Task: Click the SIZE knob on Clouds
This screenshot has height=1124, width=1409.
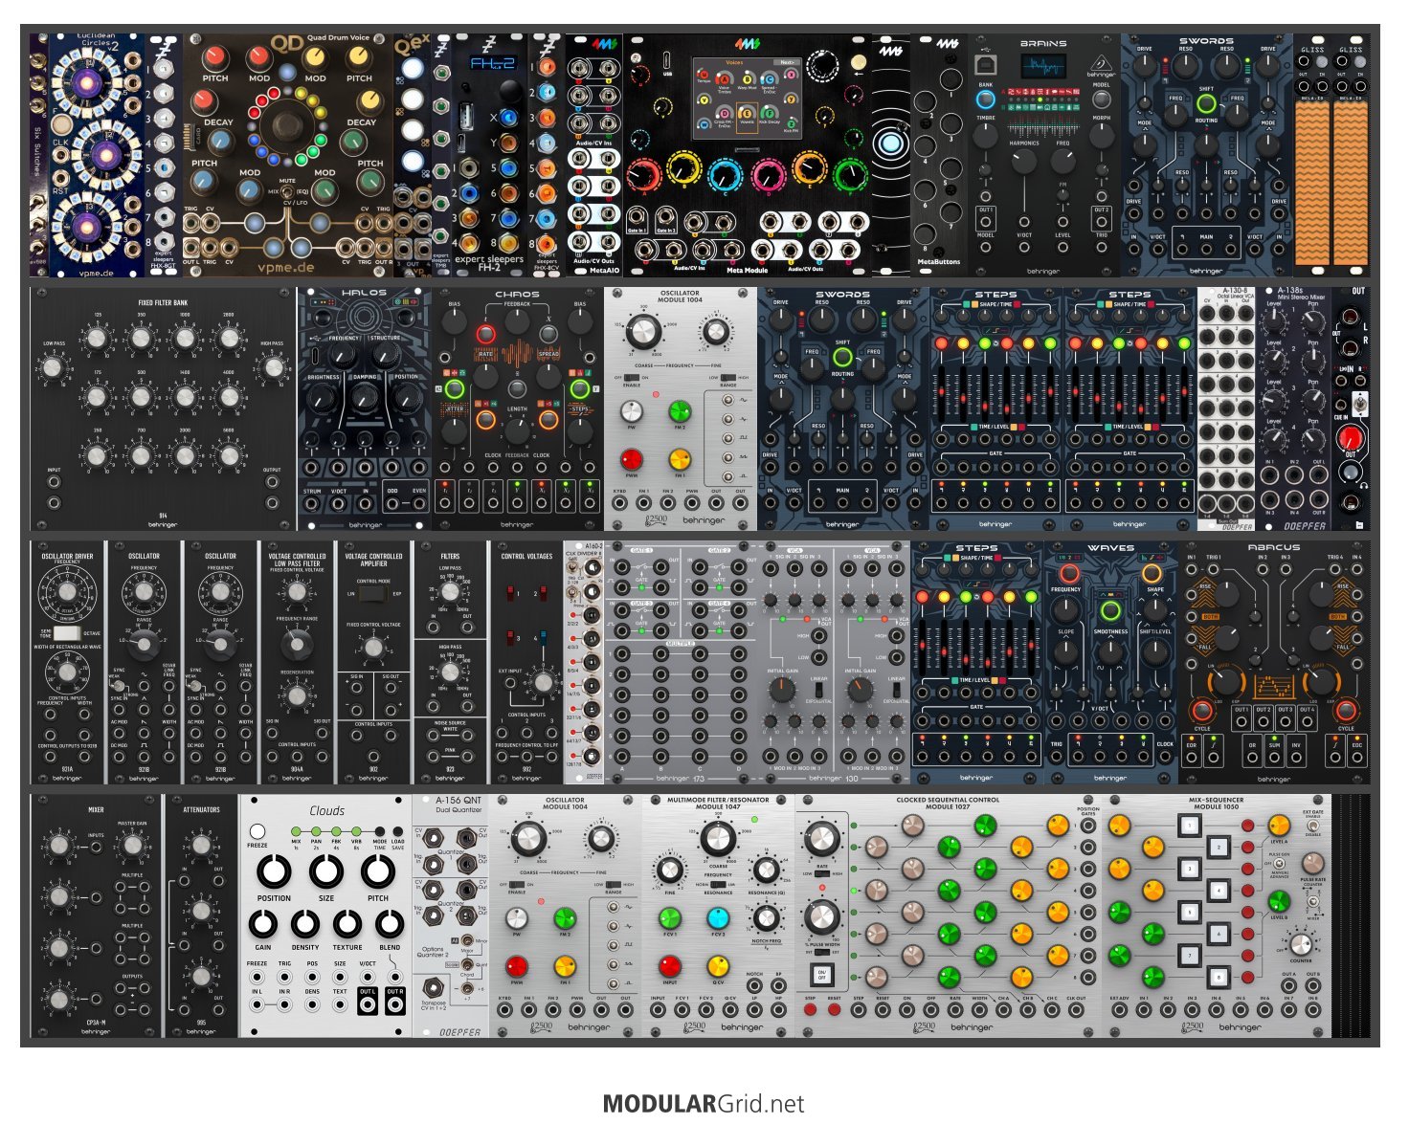Action: [325, 872]
